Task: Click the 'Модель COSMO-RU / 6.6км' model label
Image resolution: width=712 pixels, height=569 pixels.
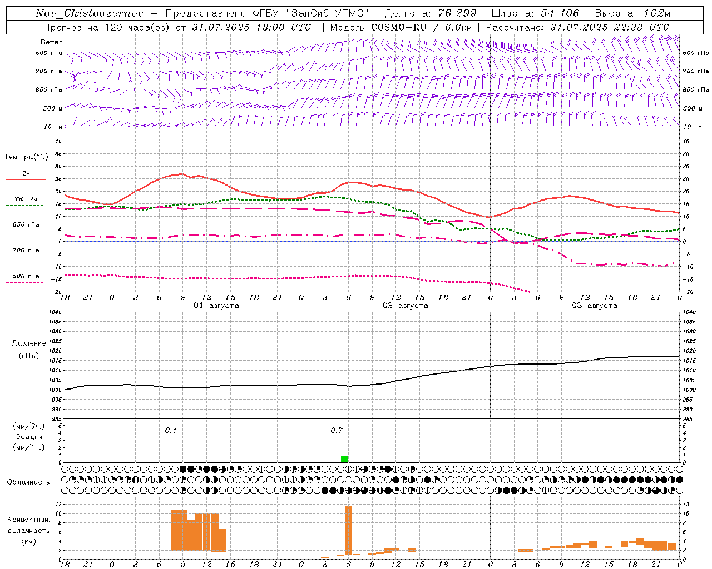Action: [401, 27]
